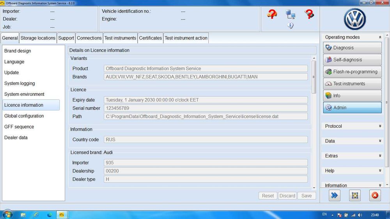Viewport: 390px width, 219px height.
Task: Collapse the Operating modes section
Action: click(x=380, y=37)
